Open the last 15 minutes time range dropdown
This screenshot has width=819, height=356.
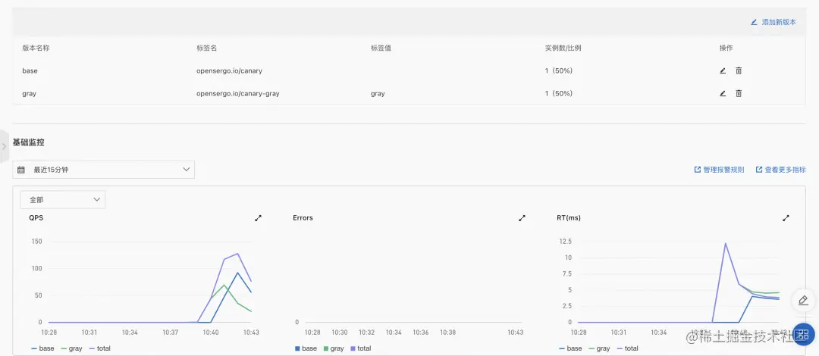103,170
